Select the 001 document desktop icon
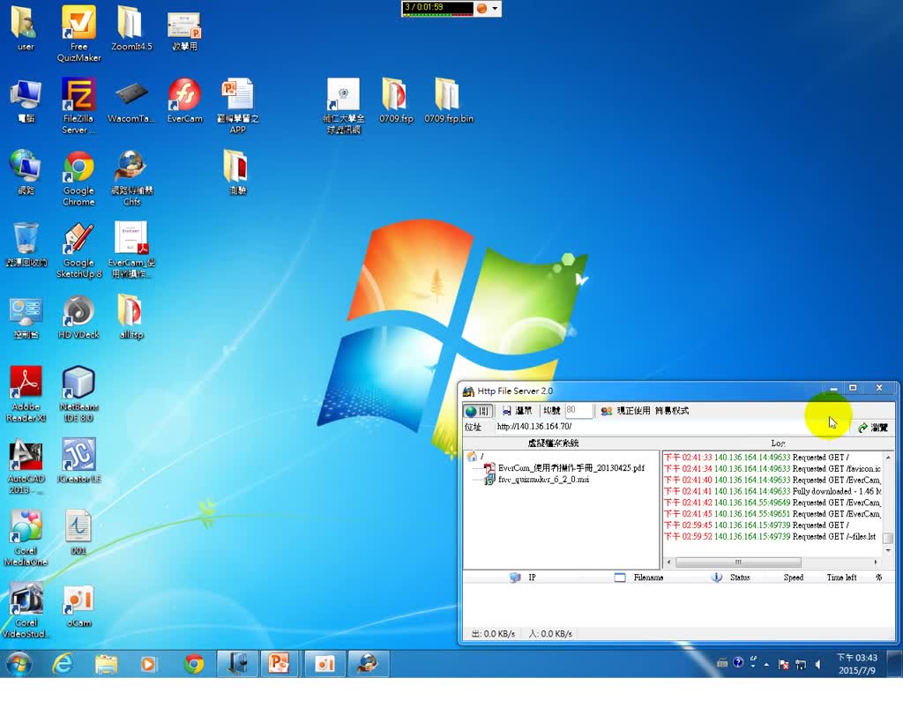 pos(78,533)
